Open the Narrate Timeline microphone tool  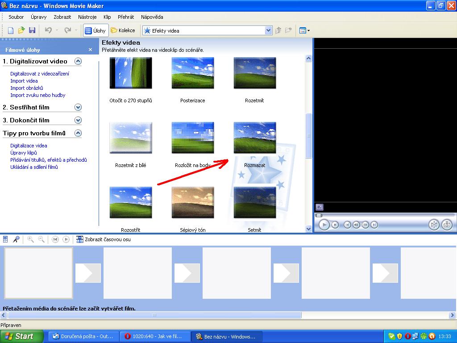tap(17, 239)
